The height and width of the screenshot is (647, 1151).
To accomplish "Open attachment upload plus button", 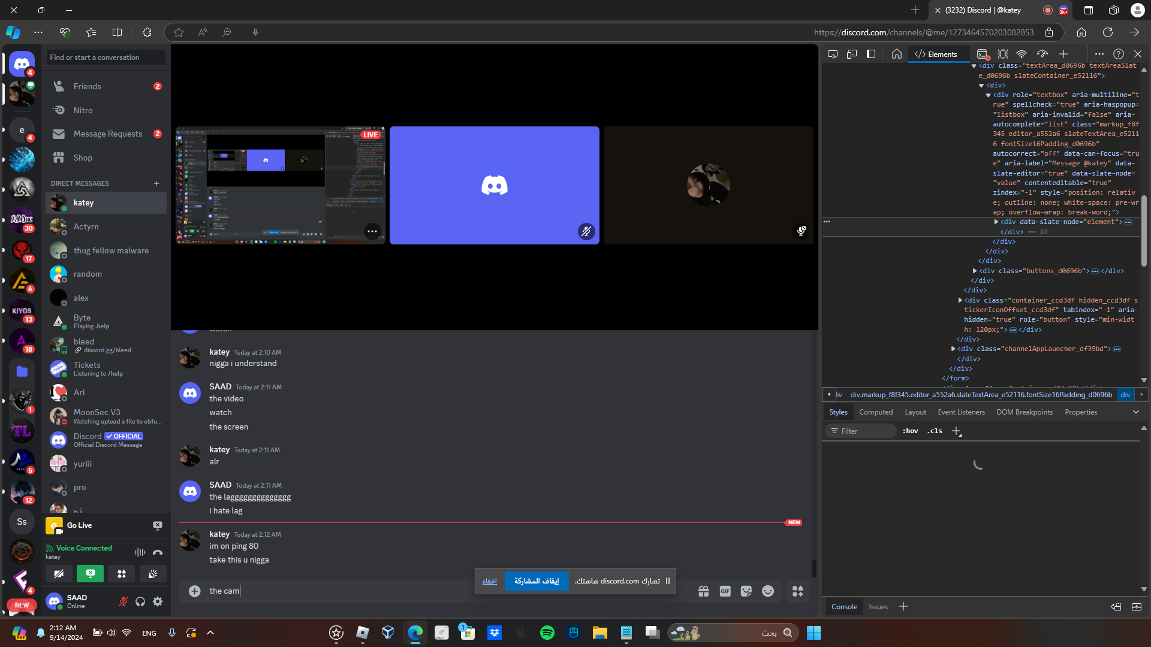I will 194,591.
